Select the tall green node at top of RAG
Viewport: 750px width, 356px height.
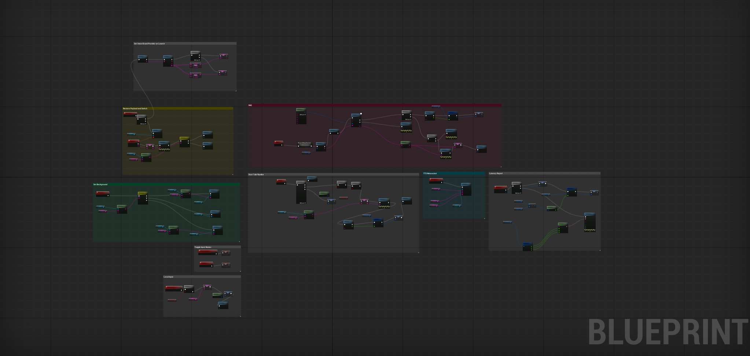[x=301, y=116]
